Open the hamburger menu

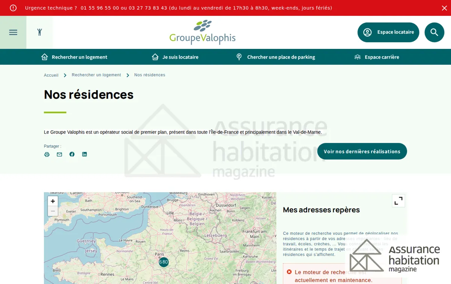click(13, 32)
